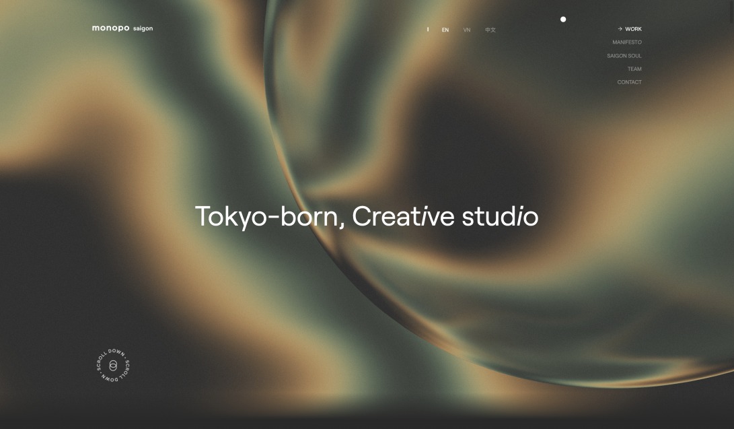Switch the site language to VN

(x=467, y=29)
